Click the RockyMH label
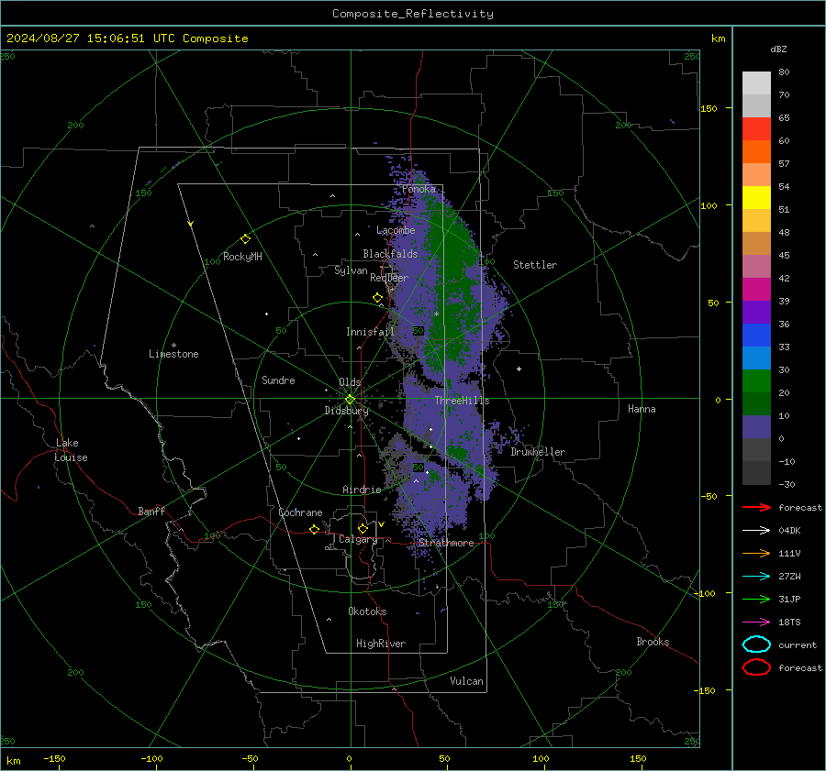 coord(242,257)
